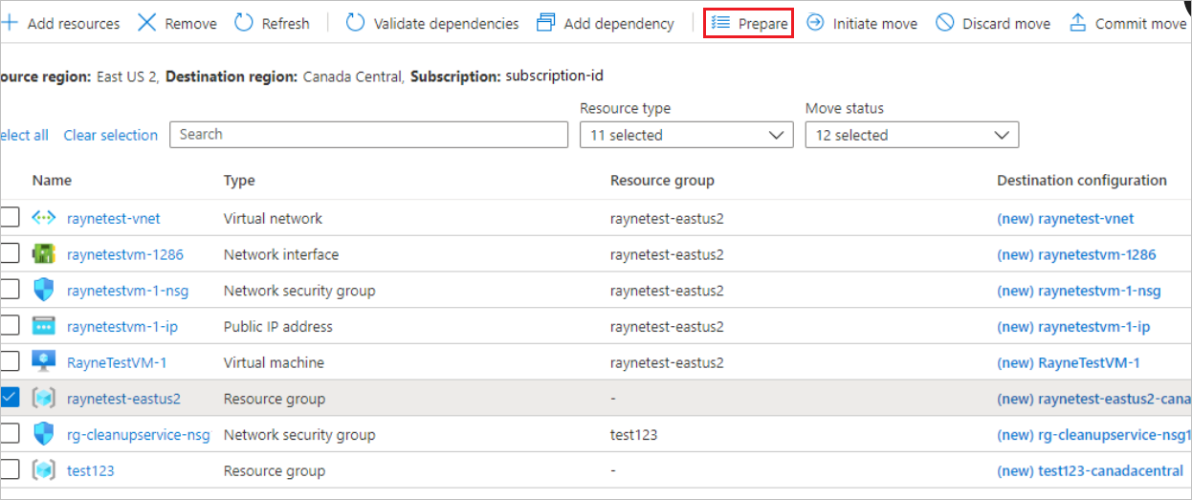This screenshot has width=1192, height=500.
Task: Click the Commit move upload icon
Action: (x=1077, y=23)
